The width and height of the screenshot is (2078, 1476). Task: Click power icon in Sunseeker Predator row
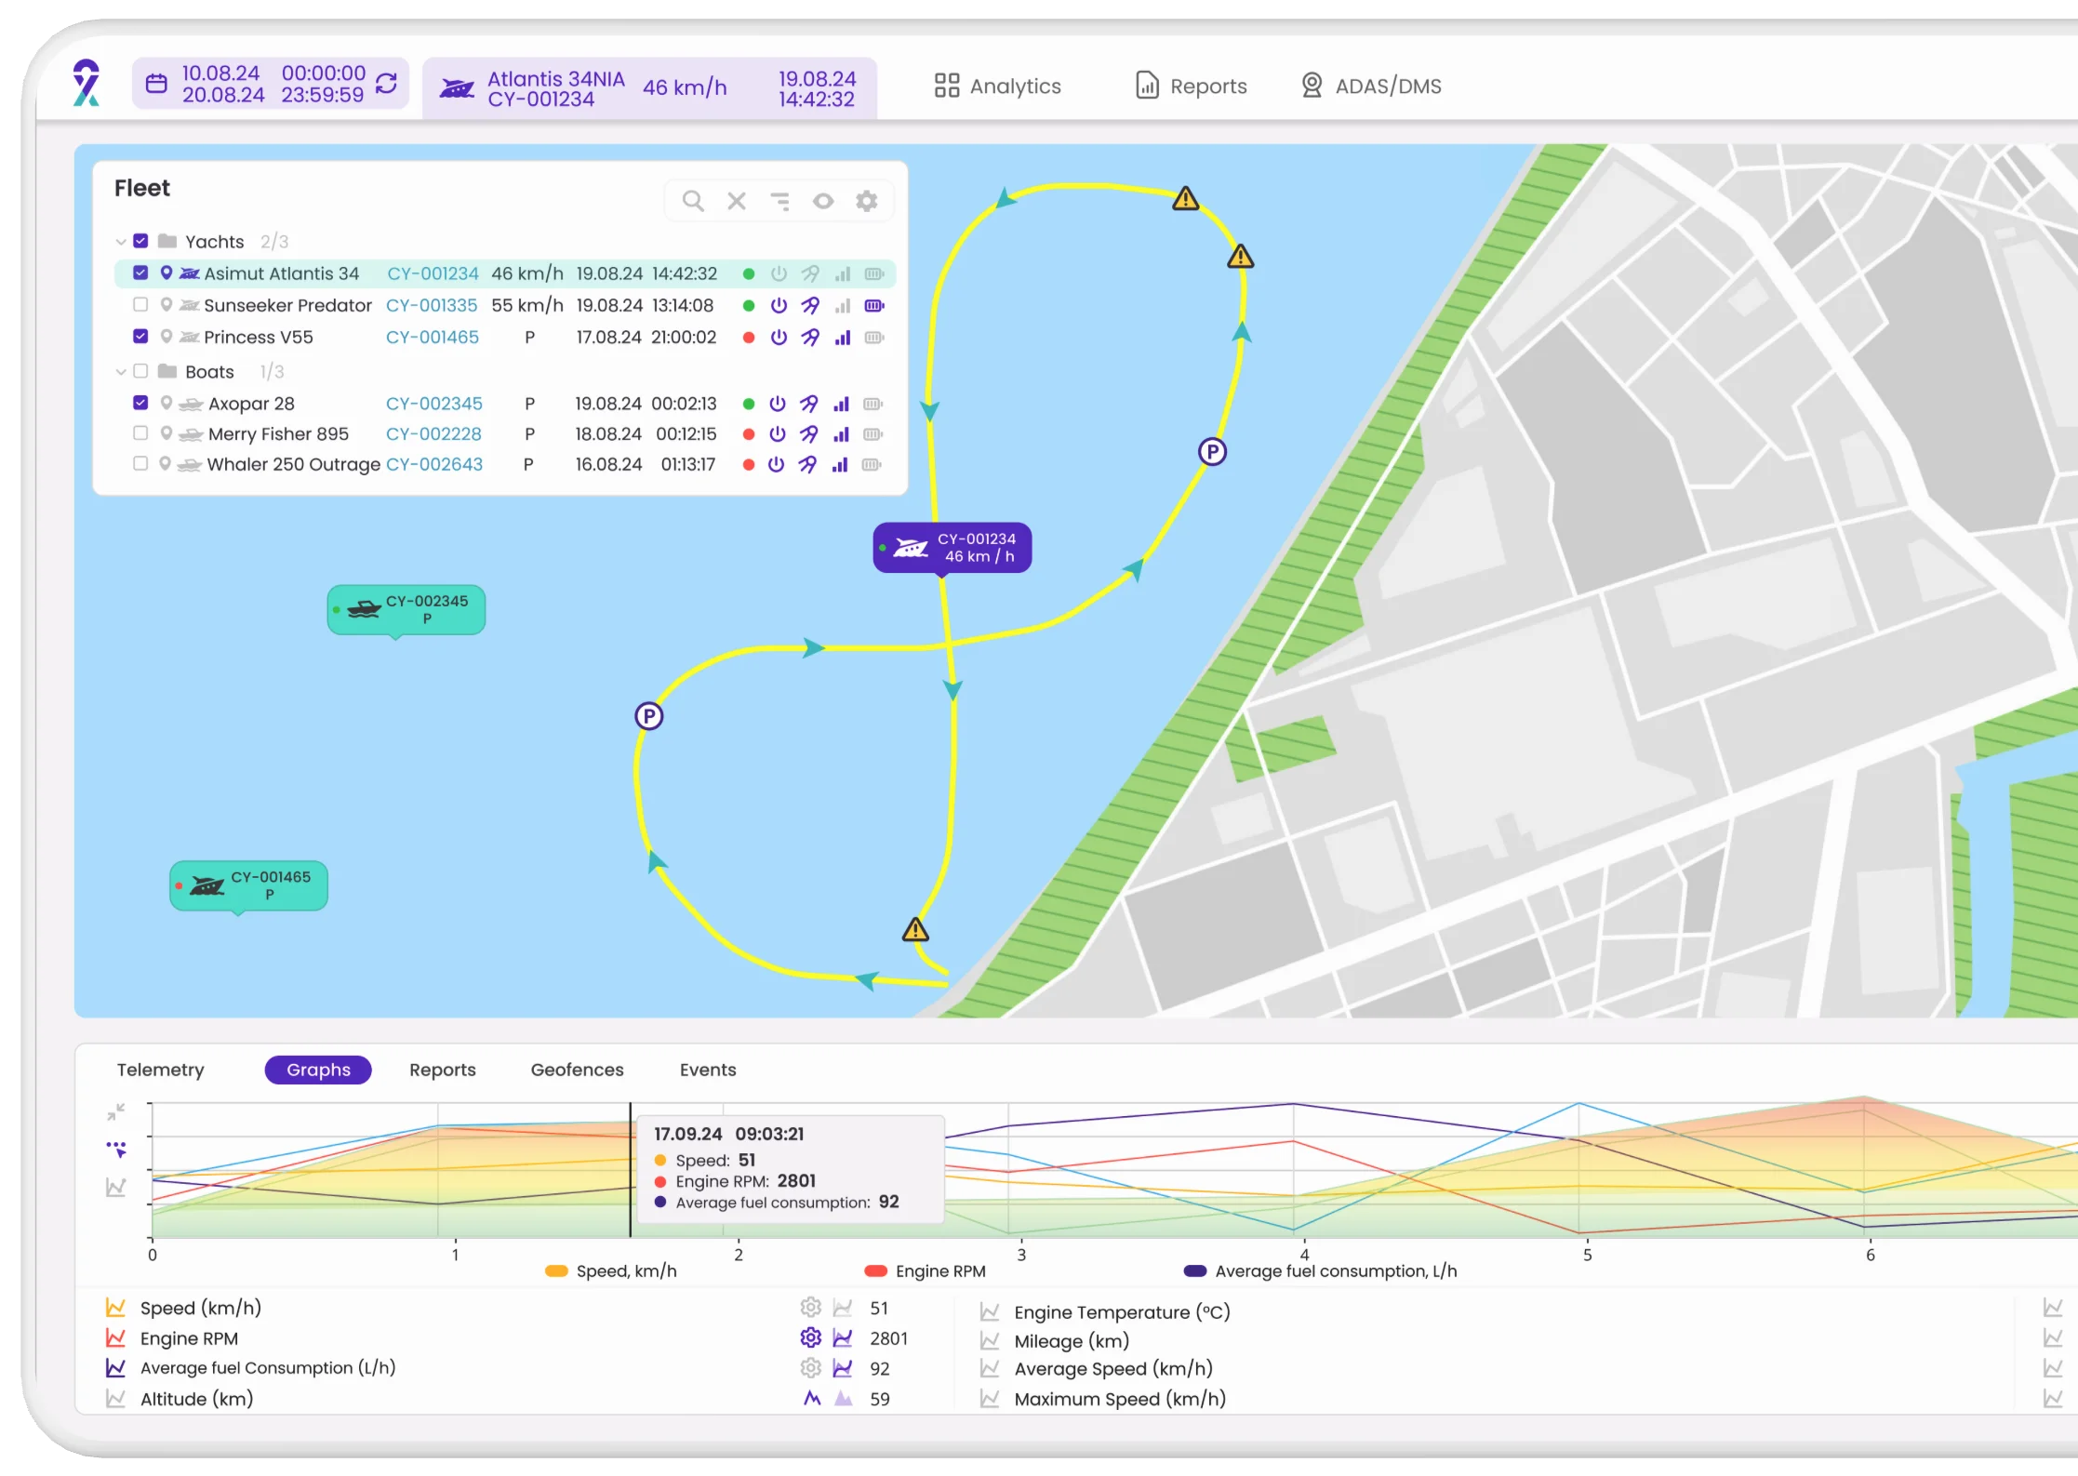[779, 305]
